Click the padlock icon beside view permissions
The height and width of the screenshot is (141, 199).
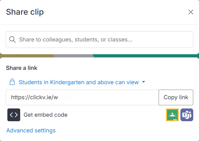point(12,82)
